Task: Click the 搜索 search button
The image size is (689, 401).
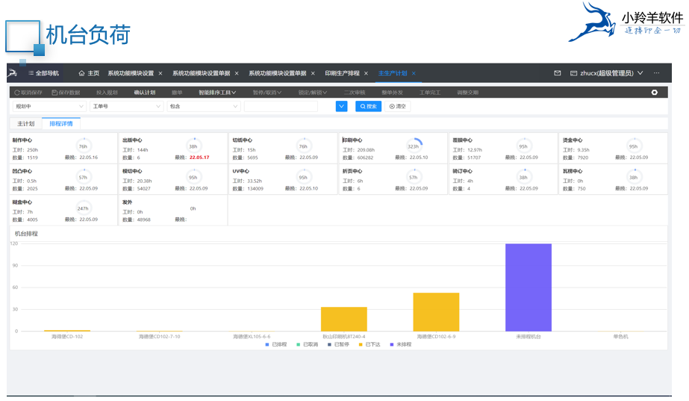Action: coord(368,106)
